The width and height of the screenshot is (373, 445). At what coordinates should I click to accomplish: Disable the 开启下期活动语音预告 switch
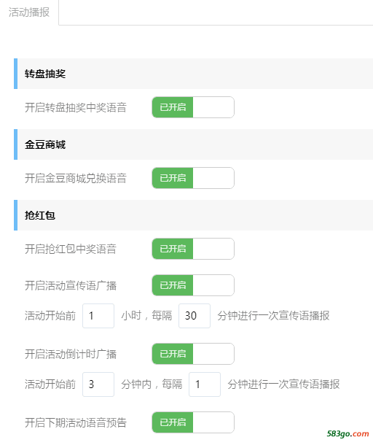[193, 422]
